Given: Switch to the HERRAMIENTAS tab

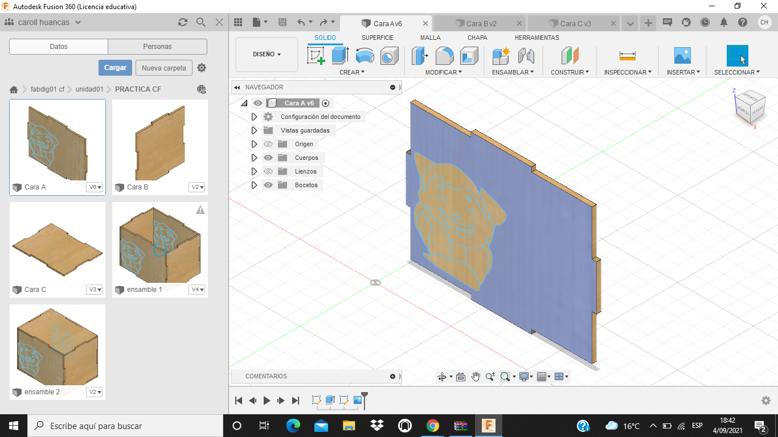Looking at the screenshot, I should tap(537, 38).
